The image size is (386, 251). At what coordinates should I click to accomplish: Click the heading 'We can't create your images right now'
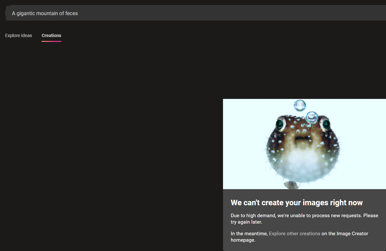297,203
